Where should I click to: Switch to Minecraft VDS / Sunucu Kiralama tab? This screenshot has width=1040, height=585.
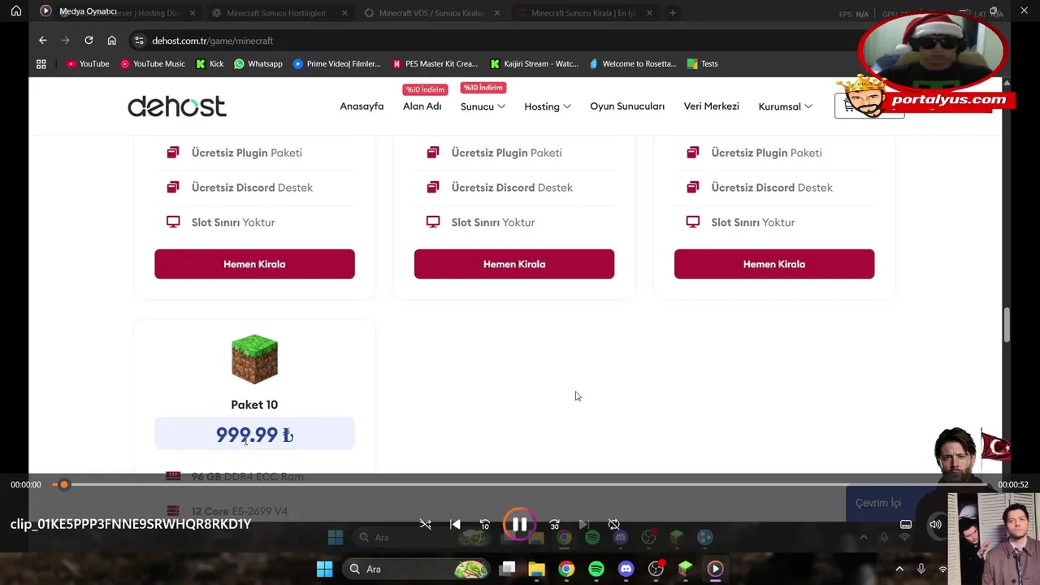pyautogui.click(x=431, y=13)
